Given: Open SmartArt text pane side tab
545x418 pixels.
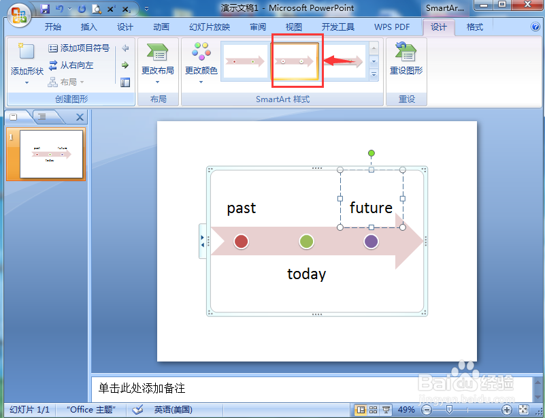Looking at the screenshot, I should [x=203, y=241].
